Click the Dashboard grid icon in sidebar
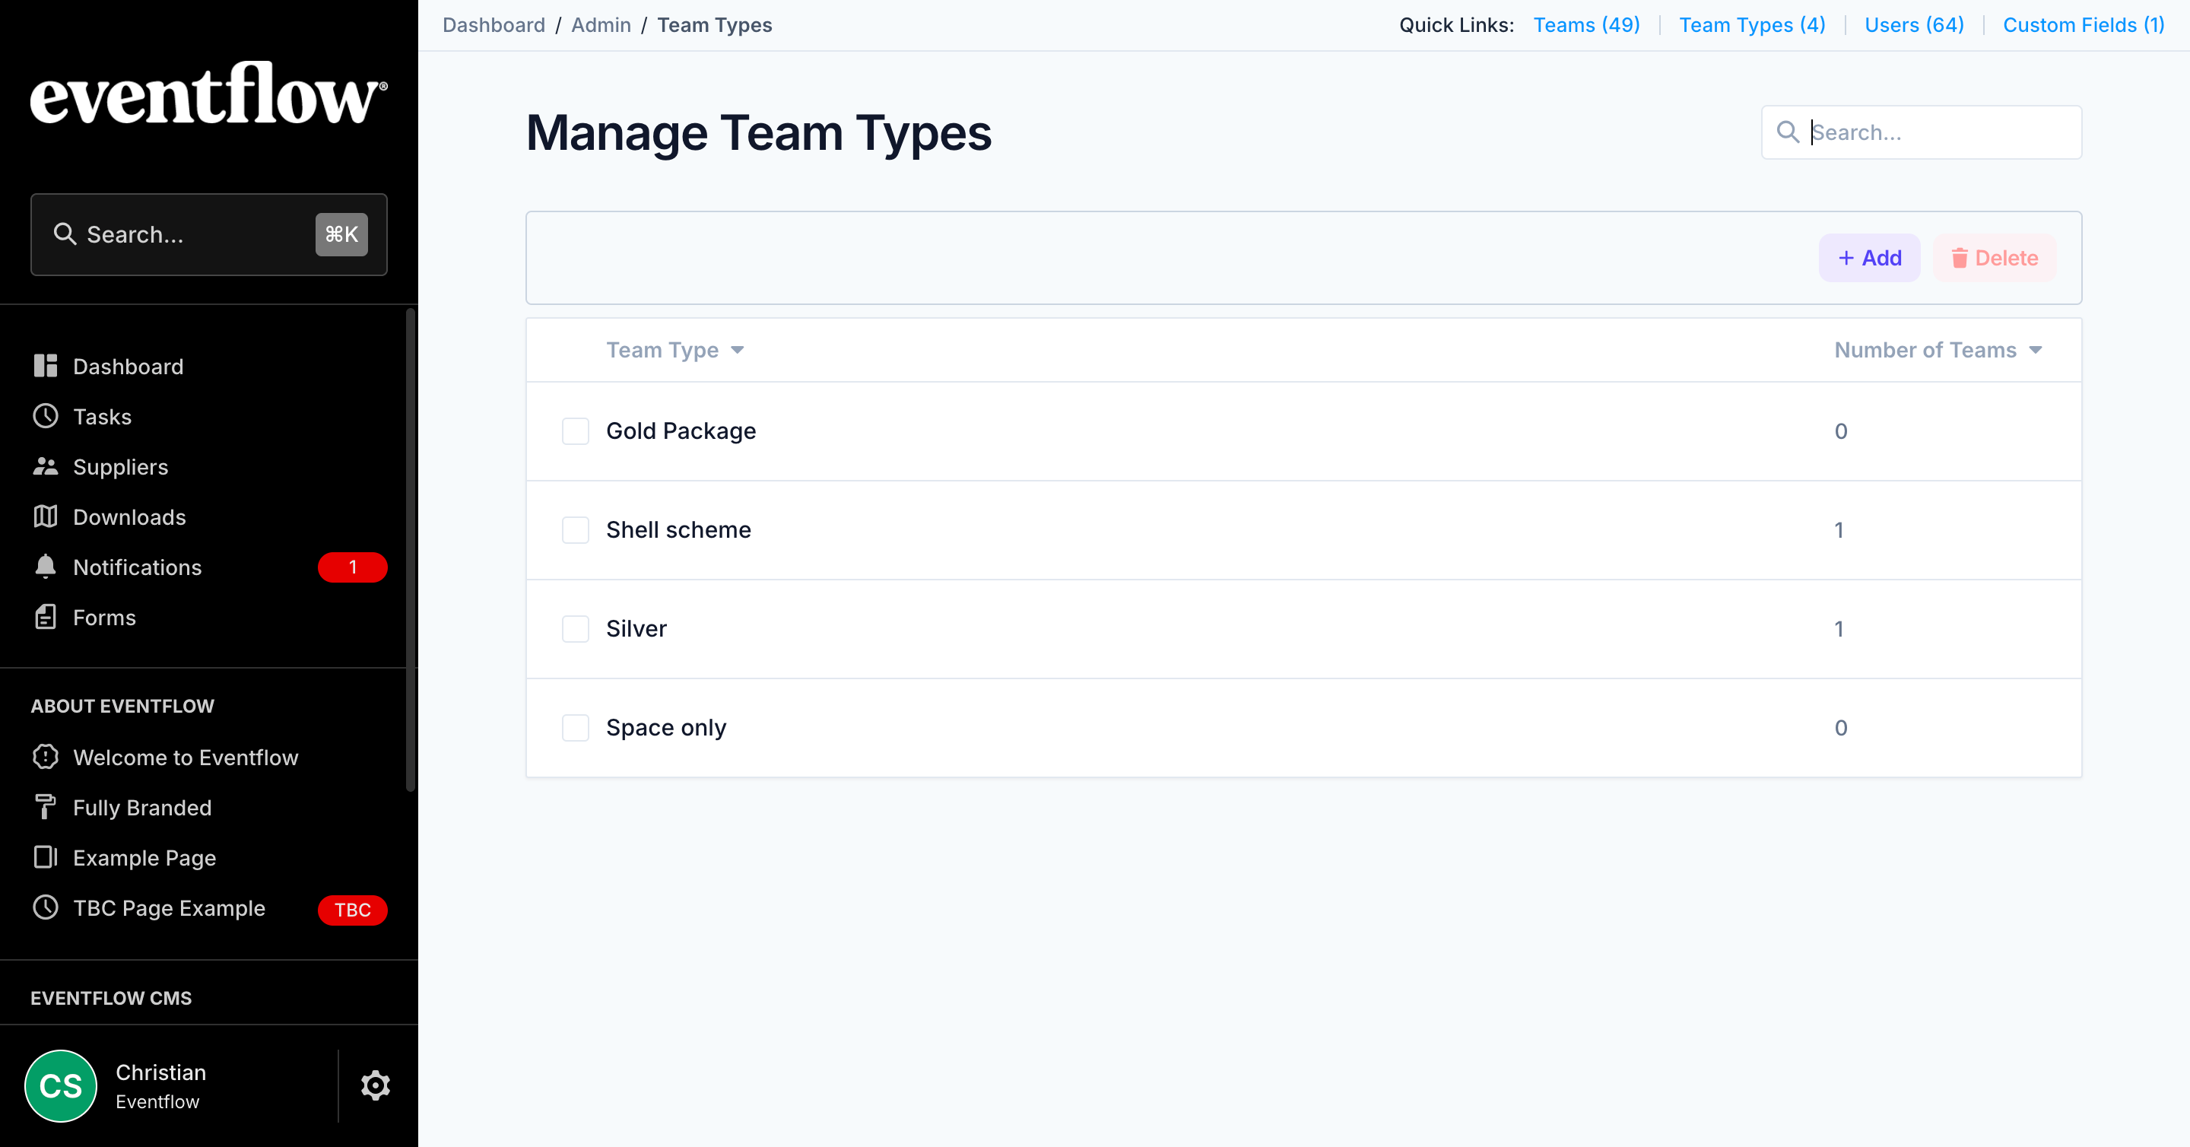This screenshot has width=2190, height=1147. click(x=45, y=367)
